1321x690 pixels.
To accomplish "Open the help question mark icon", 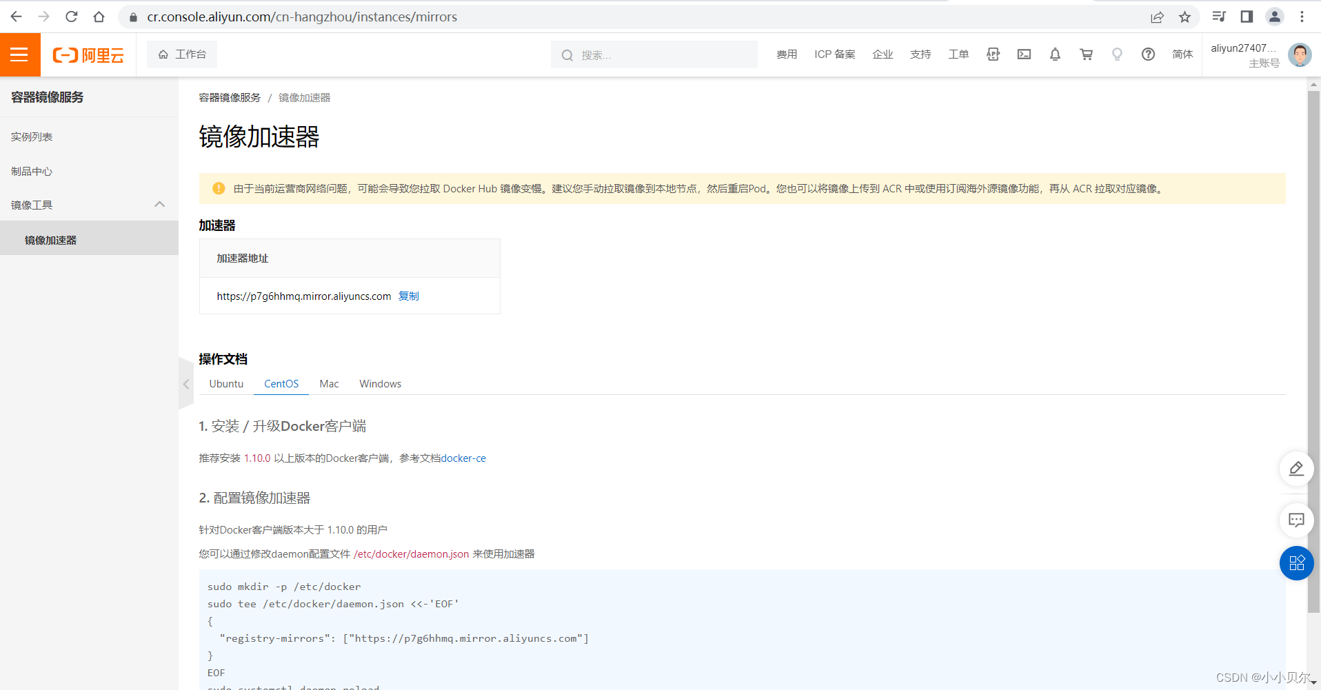I will [x=1148, y=54].
